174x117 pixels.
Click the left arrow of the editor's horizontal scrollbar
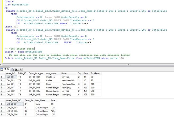[1, 65]
